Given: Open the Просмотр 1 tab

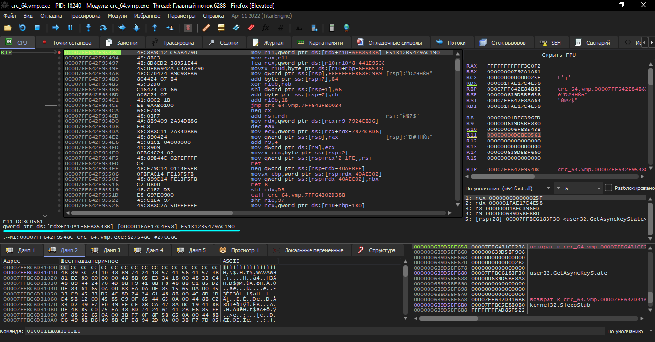Looking at the screenshot, I should pos(239,250).
